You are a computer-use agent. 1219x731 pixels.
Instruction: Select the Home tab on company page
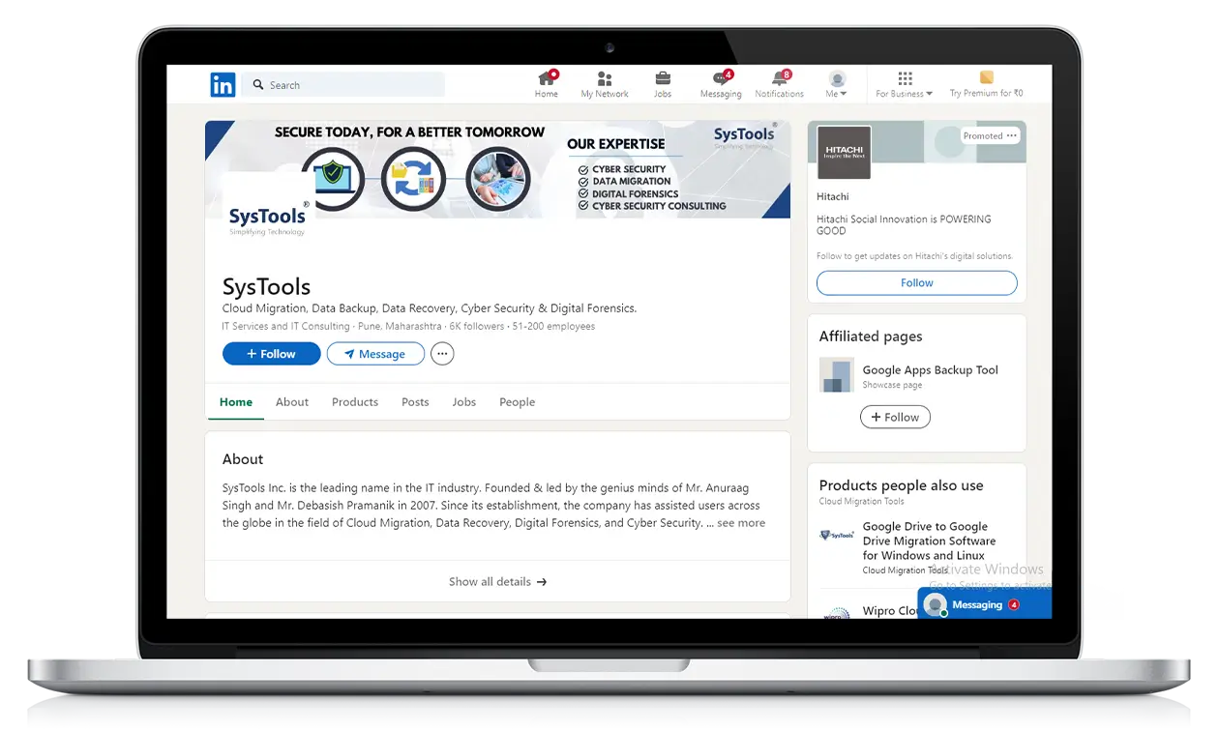click(x=236, y=402)
